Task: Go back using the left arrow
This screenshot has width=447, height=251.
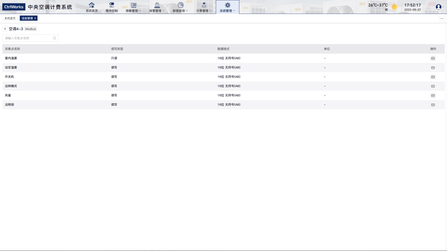Action: pyautogui.click(x=5, y=29)
